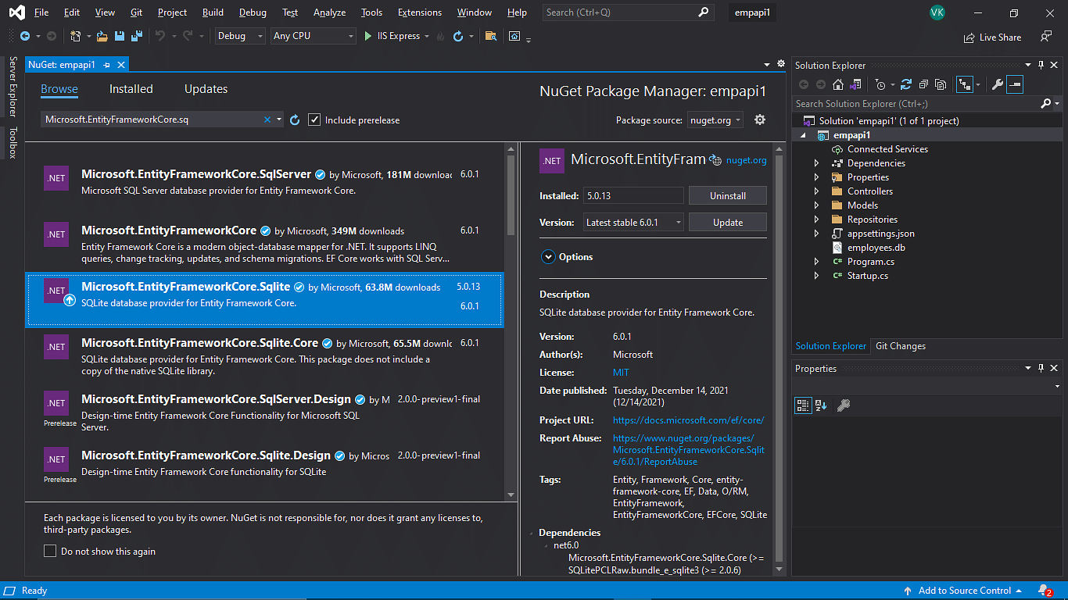The image size is (1068, 600).
Task: Click the VK account avatar
Action: coord(937,12)
